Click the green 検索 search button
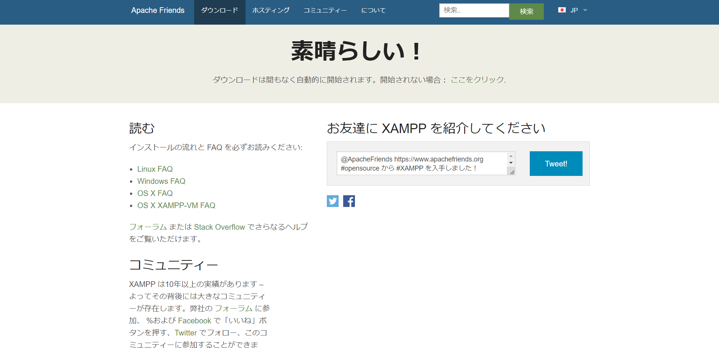The image size is (719, 348). point(526,11)
